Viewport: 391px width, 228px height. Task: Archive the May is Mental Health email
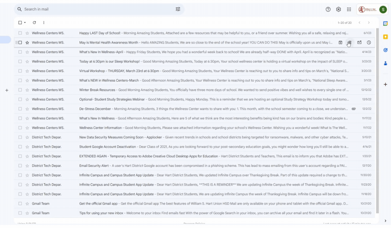(x=340, y=42)
